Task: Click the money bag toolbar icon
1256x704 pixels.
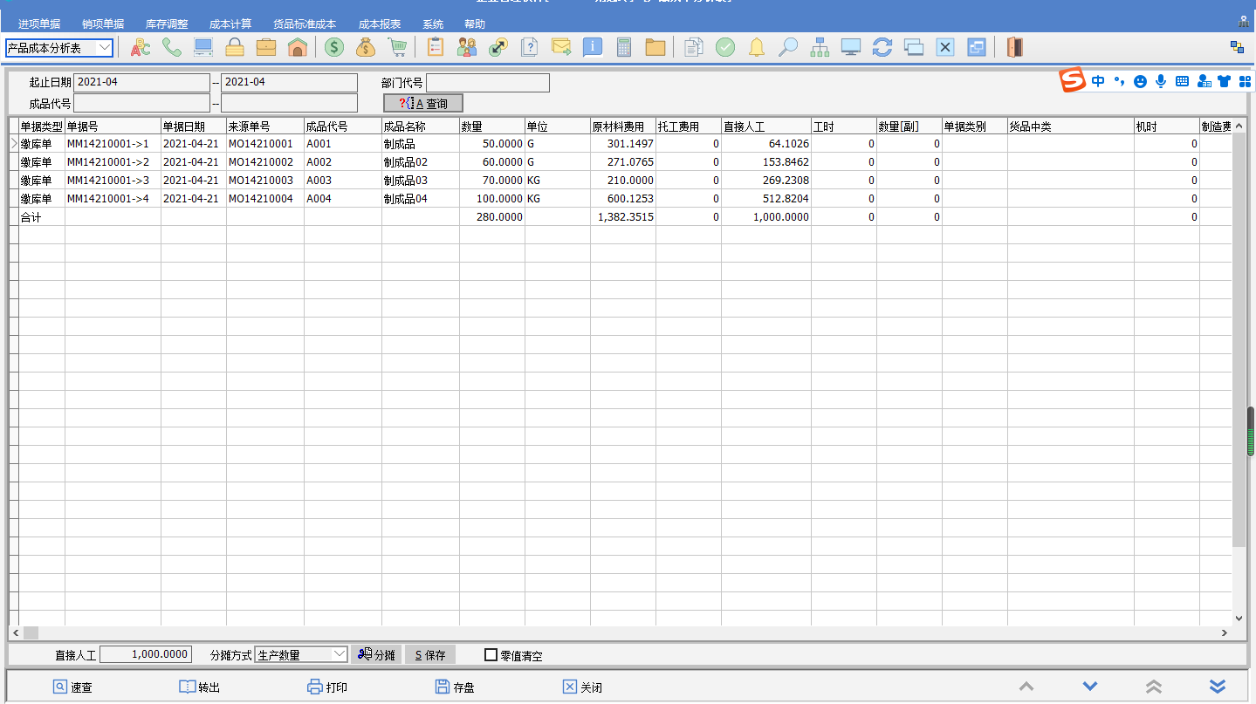Action: click(366, 47)
